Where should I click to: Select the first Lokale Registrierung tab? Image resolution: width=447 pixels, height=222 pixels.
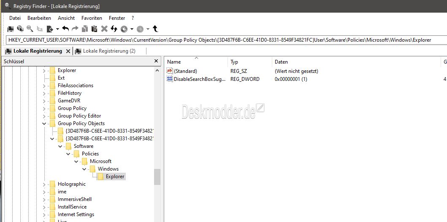point(37,51)
